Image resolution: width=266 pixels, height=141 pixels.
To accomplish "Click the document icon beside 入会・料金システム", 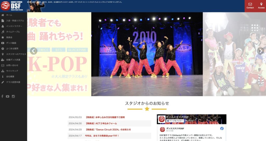I will pos(3,21).
